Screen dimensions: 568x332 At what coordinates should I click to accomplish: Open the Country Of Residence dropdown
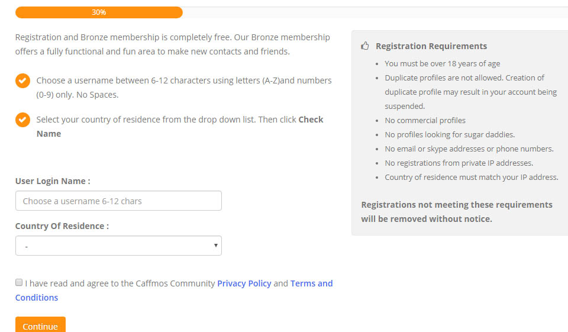(118, 246)
